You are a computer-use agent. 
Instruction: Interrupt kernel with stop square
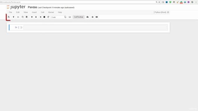tap(44, 17)
